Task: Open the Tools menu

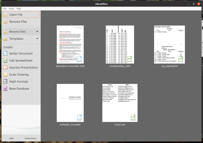Action: (x=11, y=9)
